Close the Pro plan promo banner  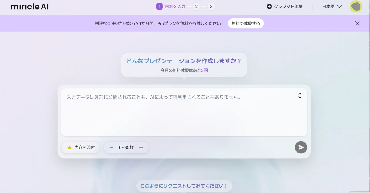[x=357, y=23]
